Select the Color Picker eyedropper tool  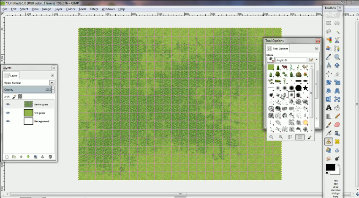coord(329,57)
